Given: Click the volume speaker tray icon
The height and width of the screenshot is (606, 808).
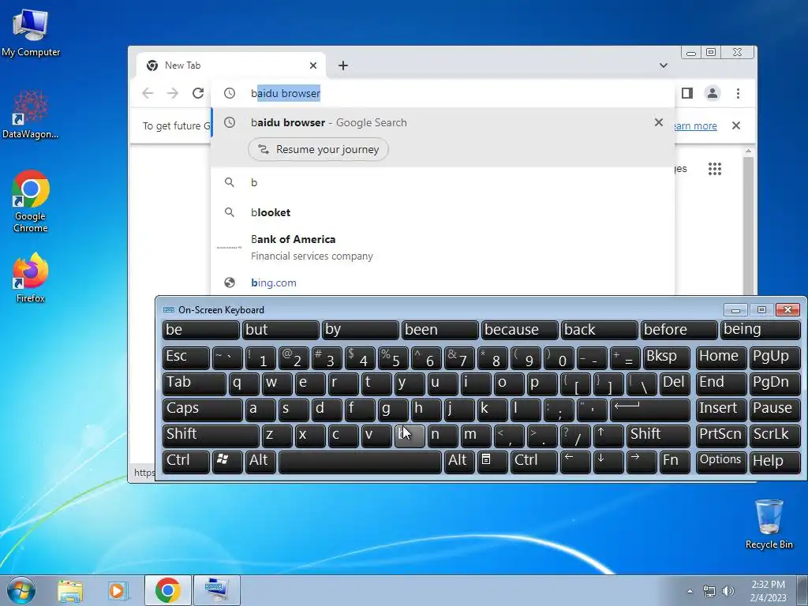Looking at the screenshot, I should [728, 591].
